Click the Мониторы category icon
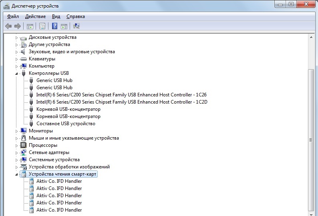Viewport: 318px width, 216px height. tap(24, 131)
